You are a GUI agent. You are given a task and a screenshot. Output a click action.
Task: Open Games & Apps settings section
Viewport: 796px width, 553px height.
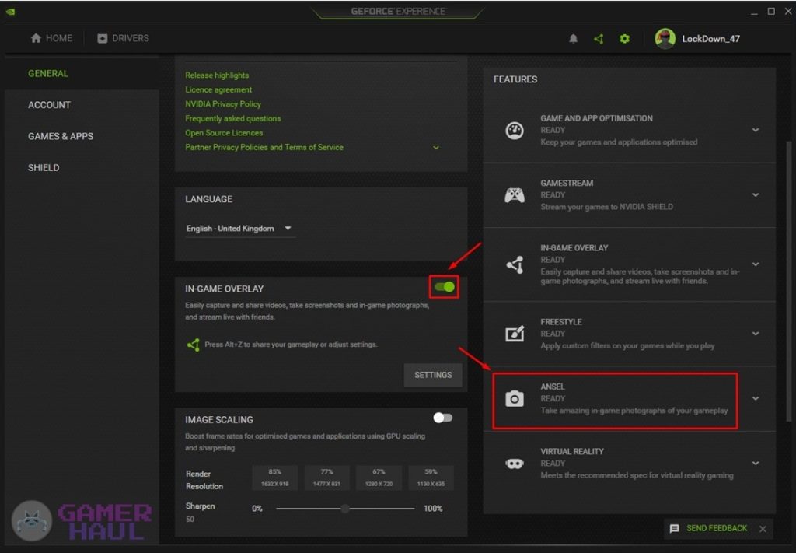[x=61, y=137]
